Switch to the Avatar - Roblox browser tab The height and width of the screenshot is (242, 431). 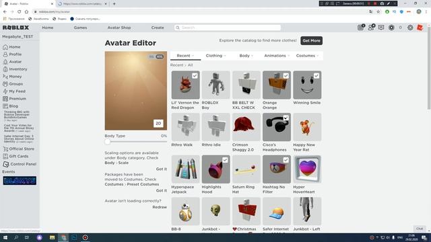pyautogui.click(x=28, y=4)
